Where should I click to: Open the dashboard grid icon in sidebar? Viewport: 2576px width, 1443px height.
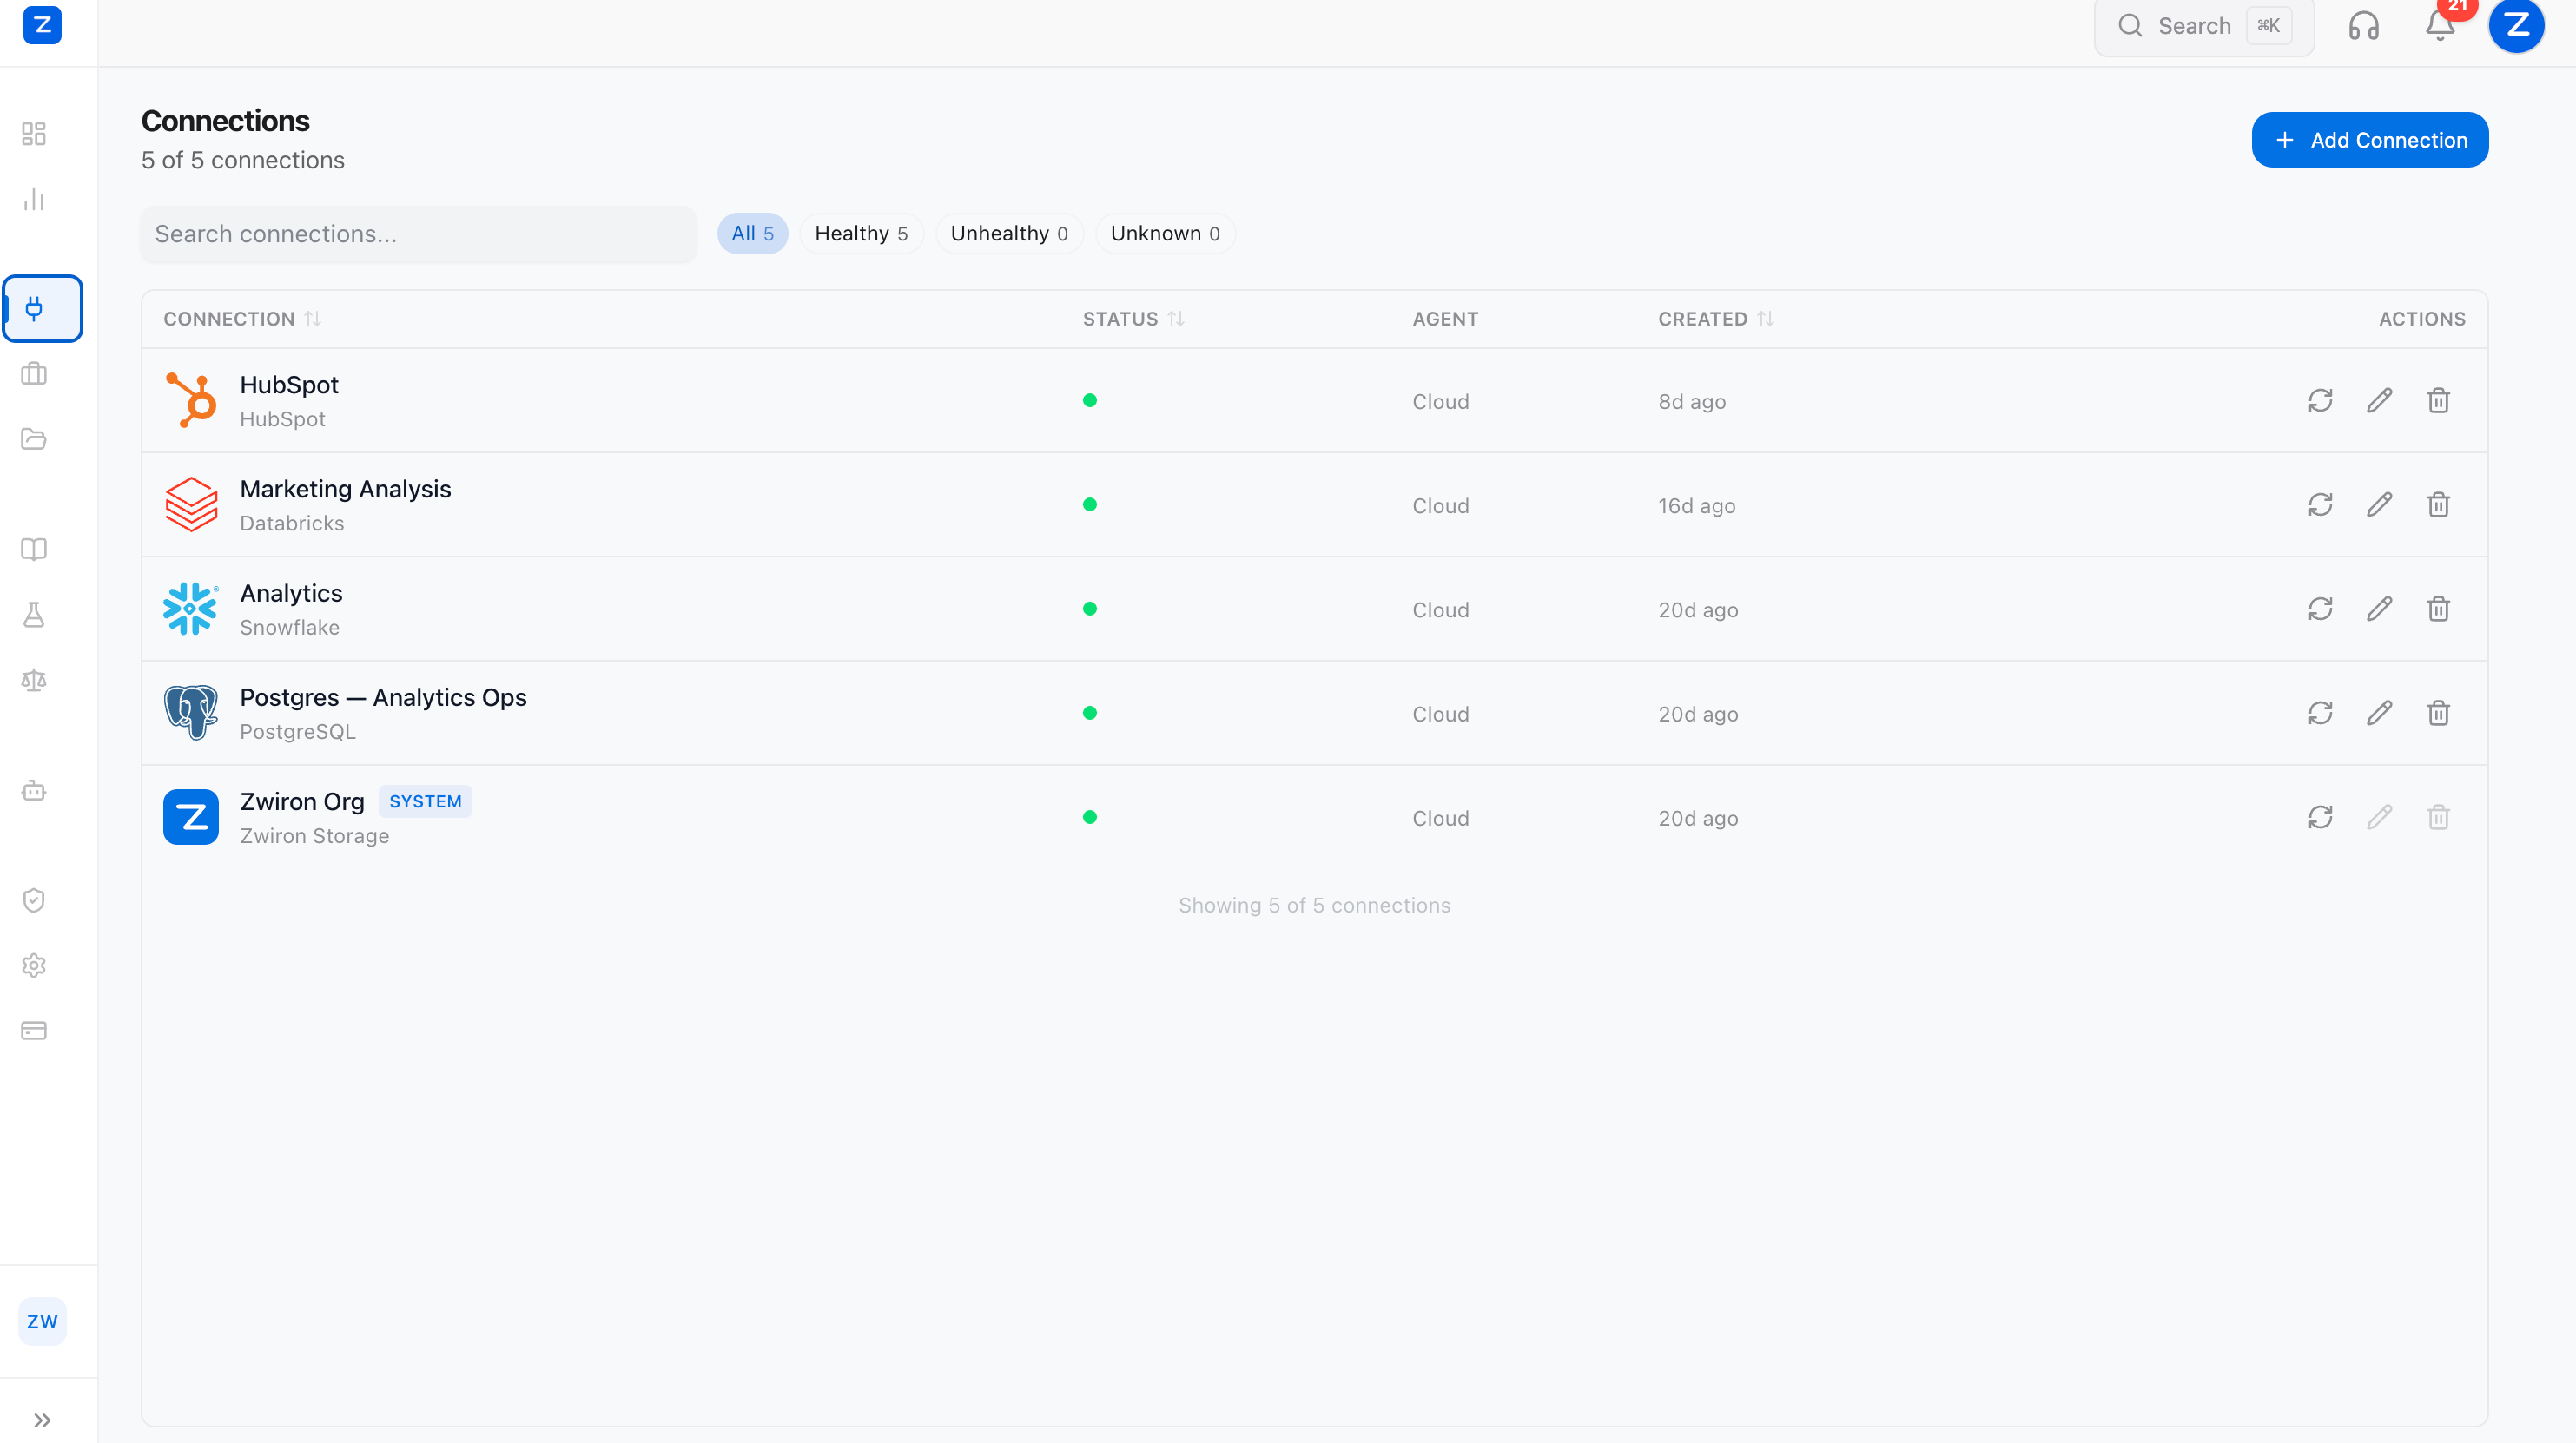(34, 134)
